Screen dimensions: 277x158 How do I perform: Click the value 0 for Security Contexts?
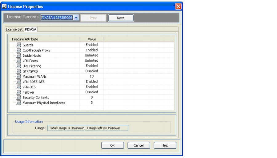pos(92,97)
